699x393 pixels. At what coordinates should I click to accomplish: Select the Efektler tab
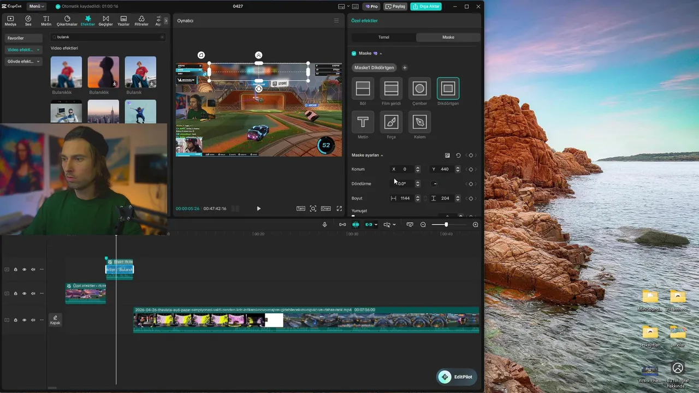tap(87, 21)
